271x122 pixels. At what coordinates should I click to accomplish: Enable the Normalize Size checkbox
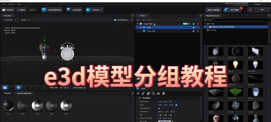pos(159,108)
